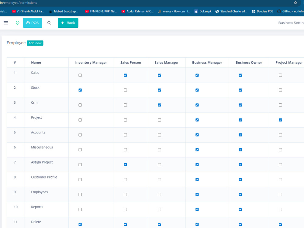Viewport: 304px width, 228px height.
Task: Open the POS button
Action: (x=33, y=23)
